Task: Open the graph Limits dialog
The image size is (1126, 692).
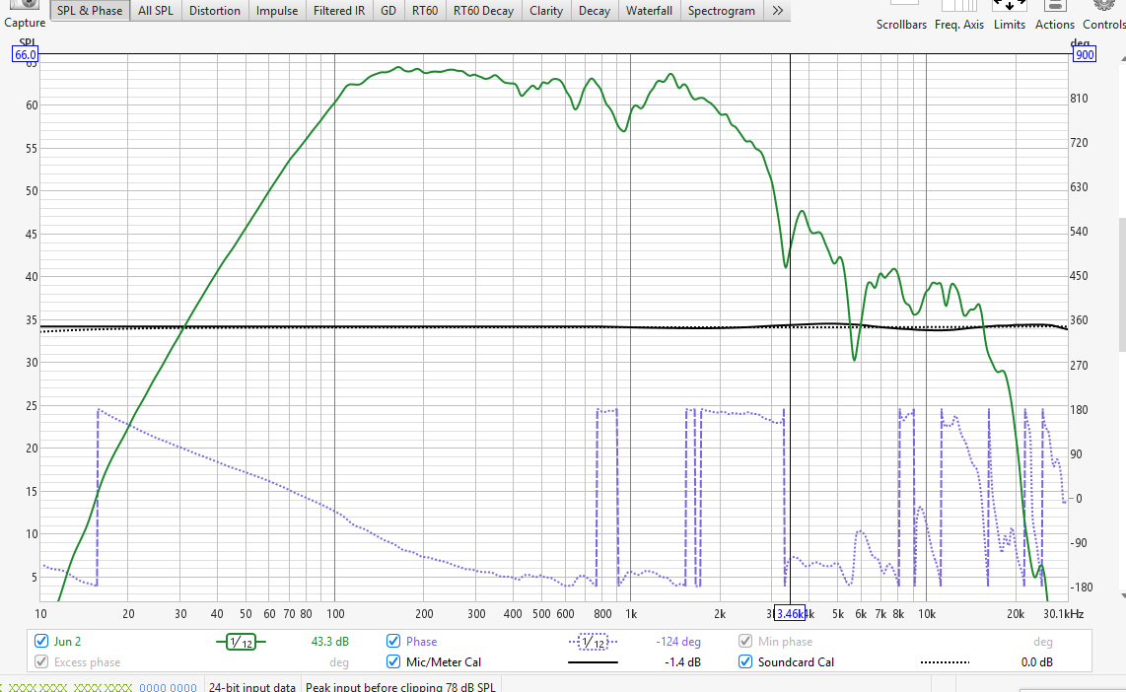Action: point(1010,15)
